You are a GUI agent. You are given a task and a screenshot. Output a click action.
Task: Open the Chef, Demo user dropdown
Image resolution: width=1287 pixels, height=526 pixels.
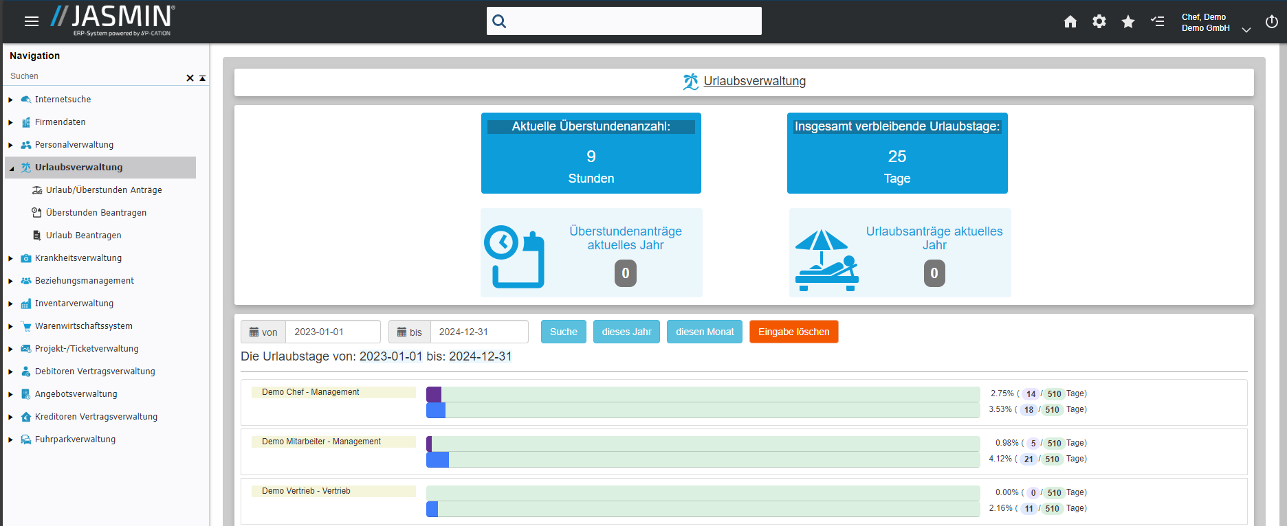[x=1245, y=30]
